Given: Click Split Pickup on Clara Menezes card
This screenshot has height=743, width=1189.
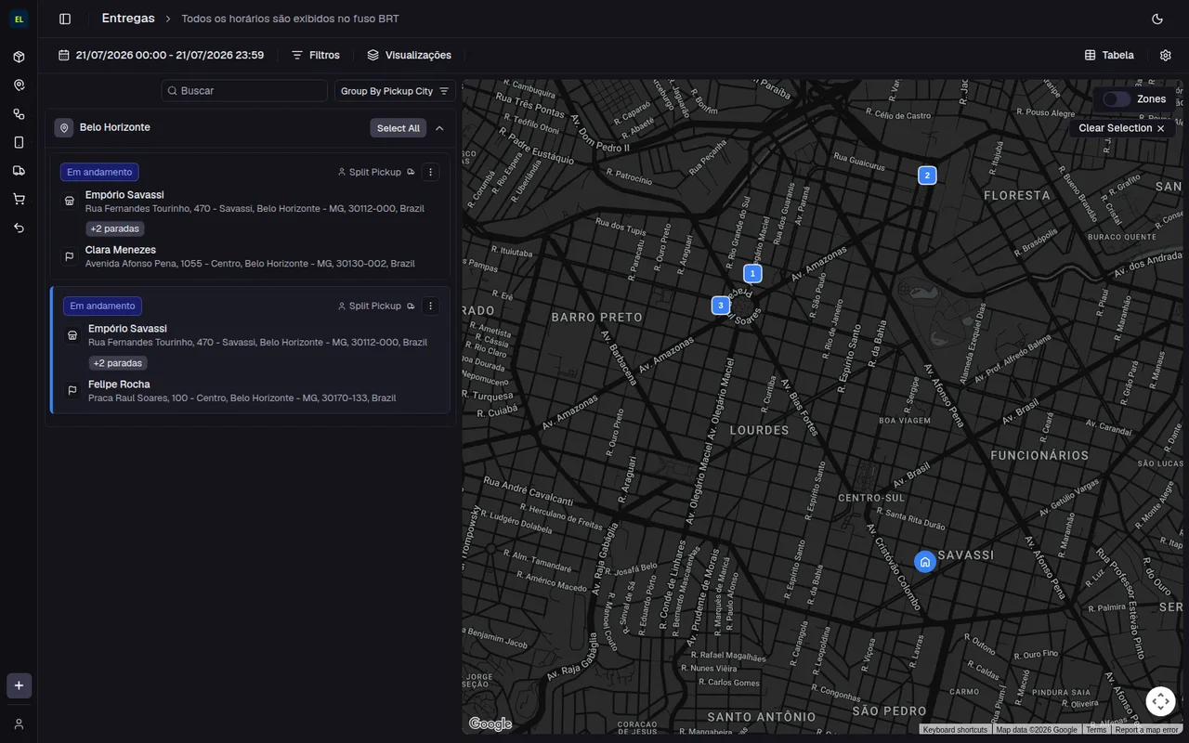Looking at the screenshot, I should [x=376, y=172].
